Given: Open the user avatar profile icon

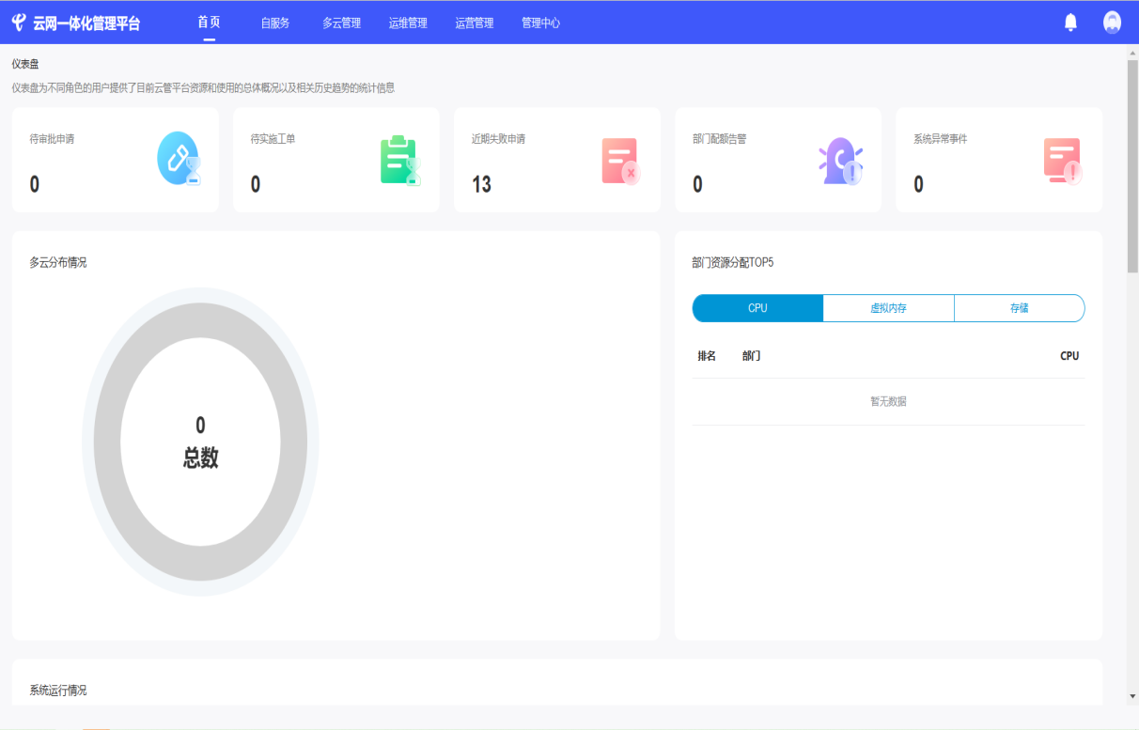Looking at the screenshot, I should pyautogui.click(x=1112, y=23).
